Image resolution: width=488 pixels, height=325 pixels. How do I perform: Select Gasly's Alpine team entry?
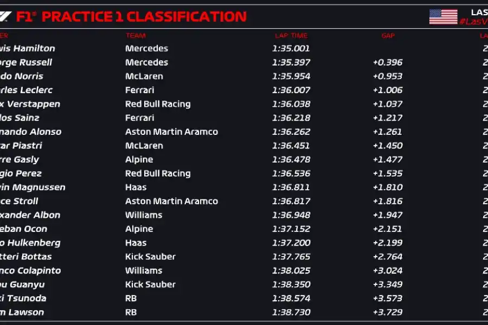tap(139, 159)
